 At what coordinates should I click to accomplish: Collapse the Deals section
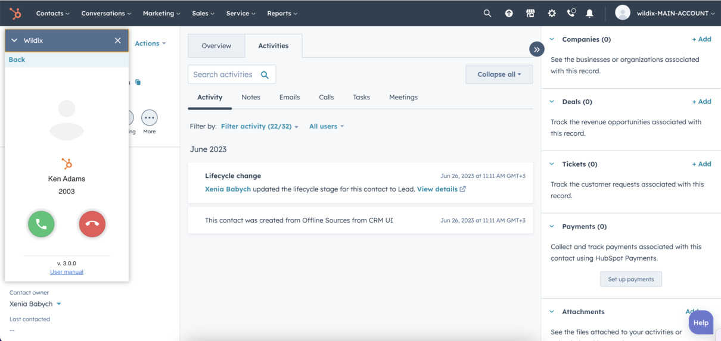point(552,102)
